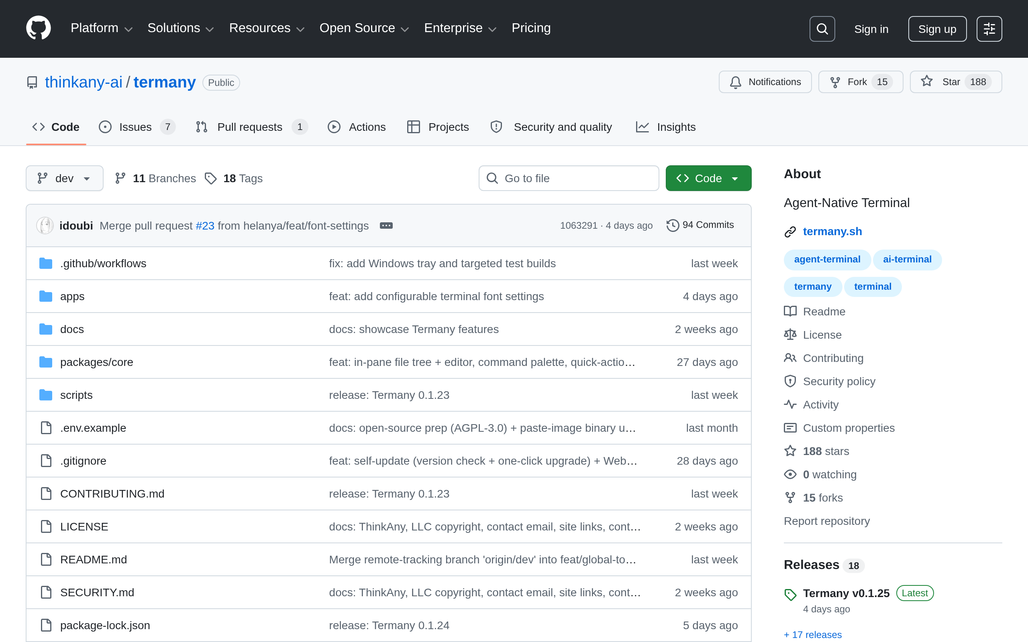Open the README.md file

click(x=94, y=560)
